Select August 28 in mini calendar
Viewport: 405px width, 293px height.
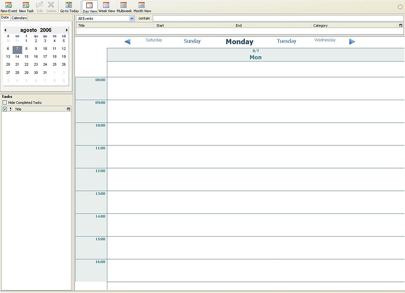17,73
